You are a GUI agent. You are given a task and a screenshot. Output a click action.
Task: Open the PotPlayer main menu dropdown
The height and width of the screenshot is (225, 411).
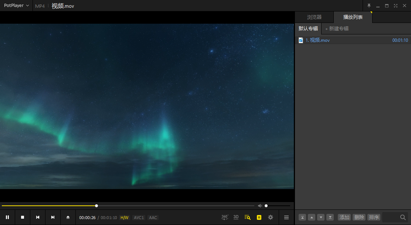[x=16, y=6]
